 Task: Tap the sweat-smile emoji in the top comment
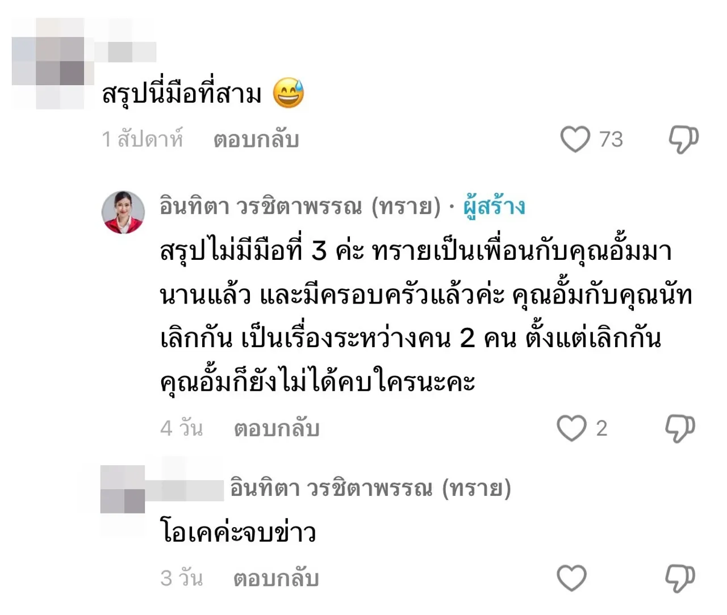tap(290, 91)
